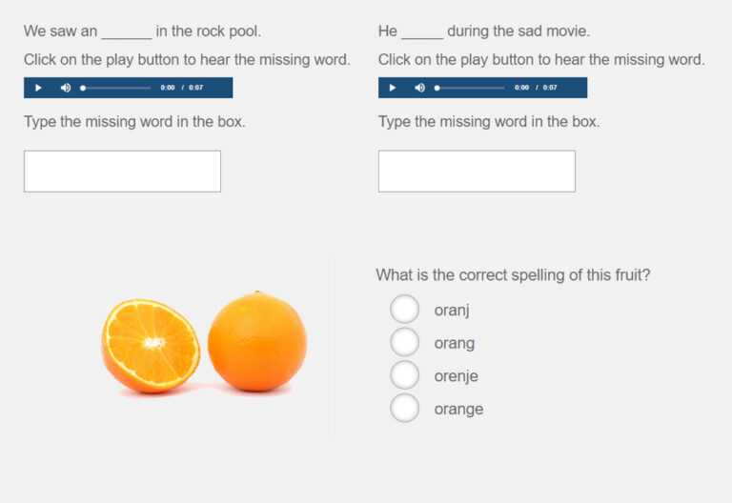Image resolution: width=732 pixels, height=503 pixels.
Task: Play the audio for the rock pool sentence
Action: point(38,88)
